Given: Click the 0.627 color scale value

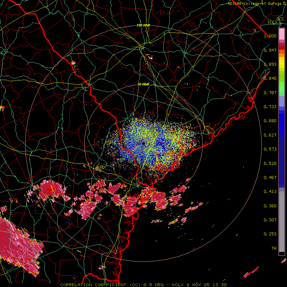Looking at the screenshot, I should coord(270,135).
